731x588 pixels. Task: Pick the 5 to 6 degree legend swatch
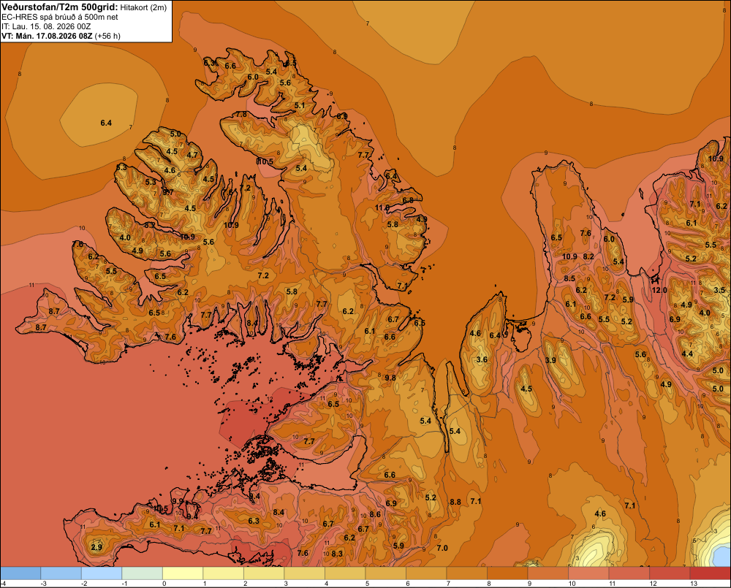[385, 573]
